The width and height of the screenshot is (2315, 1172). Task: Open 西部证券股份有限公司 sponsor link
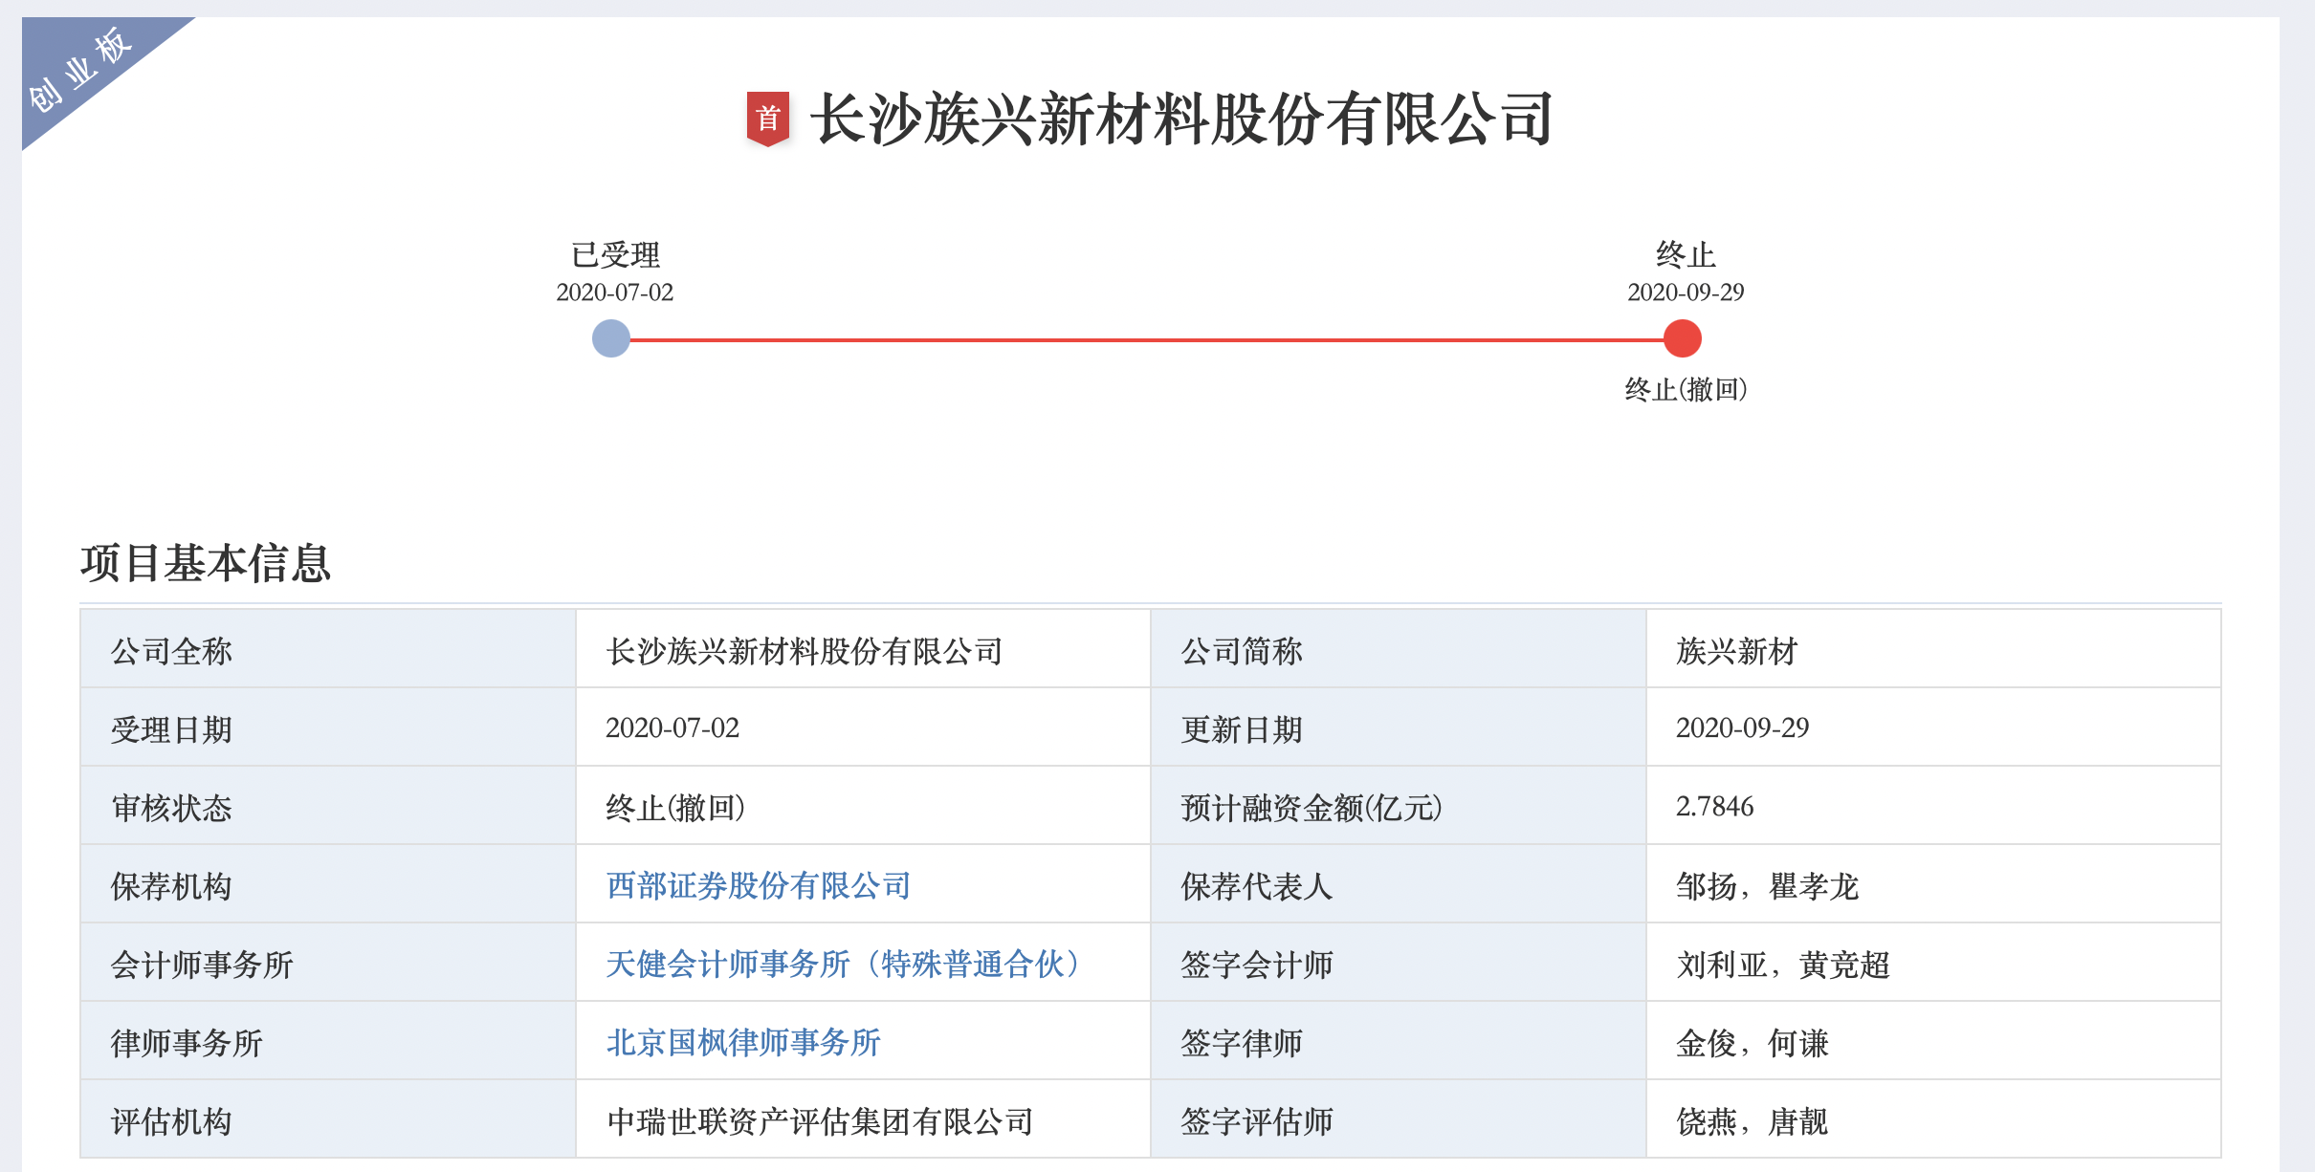pos(759,885)
